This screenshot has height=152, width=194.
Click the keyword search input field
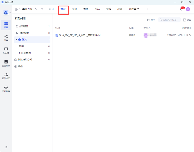click(x=170, y=20)
